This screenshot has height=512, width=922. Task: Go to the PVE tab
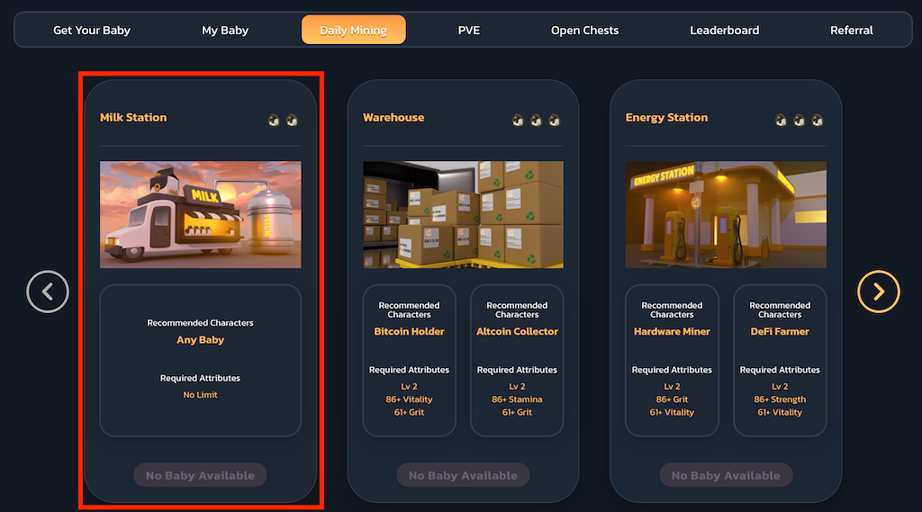point(468,30)
